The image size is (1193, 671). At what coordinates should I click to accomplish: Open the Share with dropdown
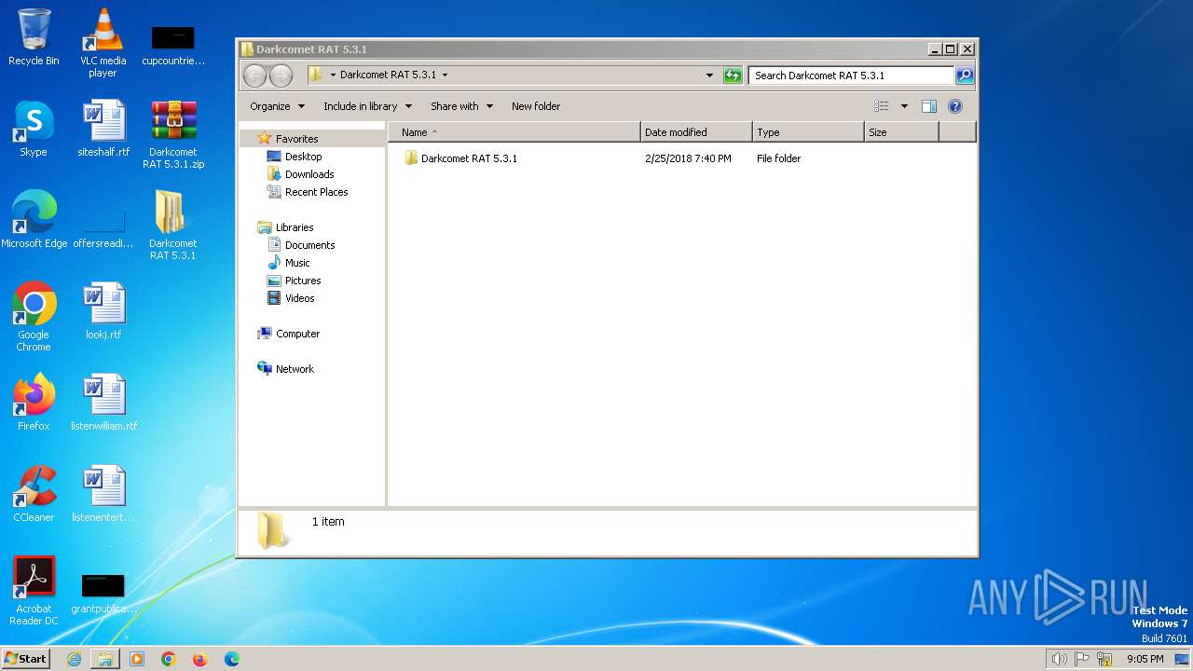click(461, 106)
